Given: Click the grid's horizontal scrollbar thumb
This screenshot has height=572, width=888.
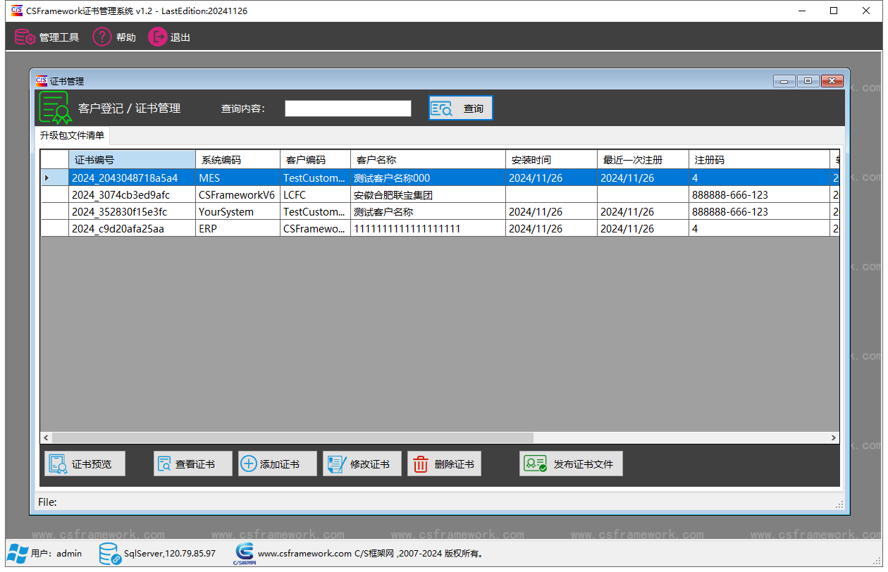Looking at the screenshot, I should pos(292,438).
